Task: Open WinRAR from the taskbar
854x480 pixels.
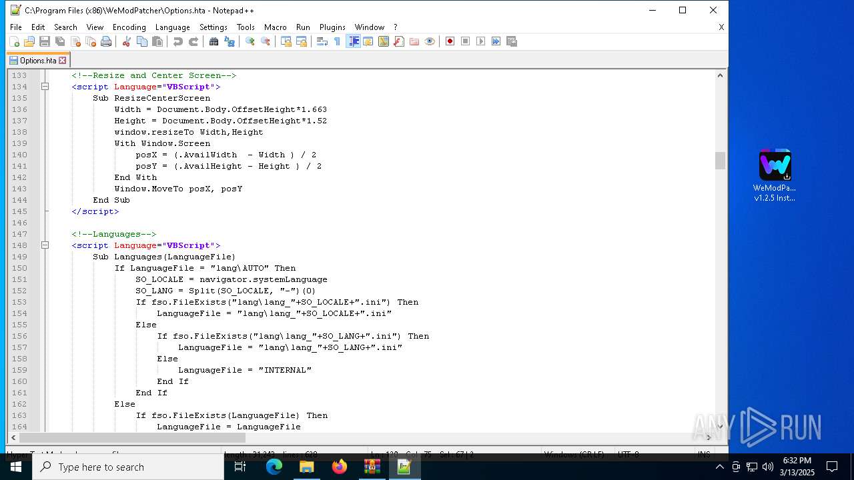Action: (372, 467)
